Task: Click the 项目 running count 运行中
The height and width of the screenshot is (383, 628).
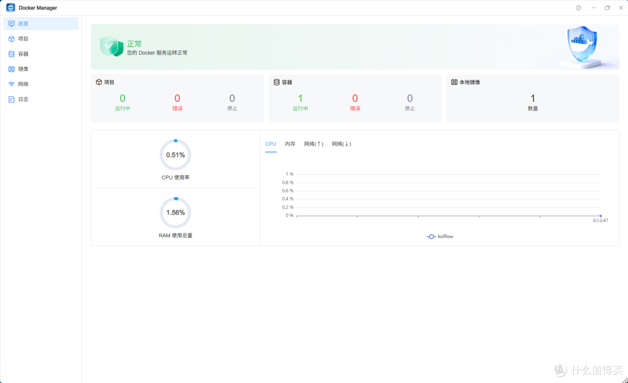Action: [x=123, y=102]
